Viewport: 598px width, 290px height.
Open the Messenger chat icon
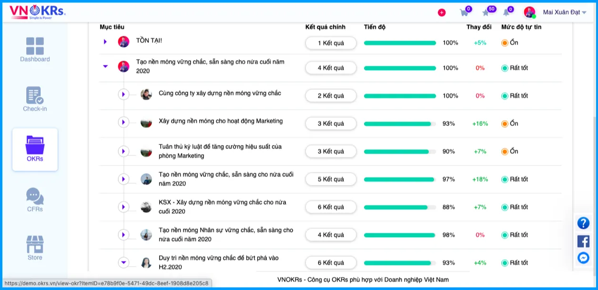pyautogui.click(x=583, y=258)
